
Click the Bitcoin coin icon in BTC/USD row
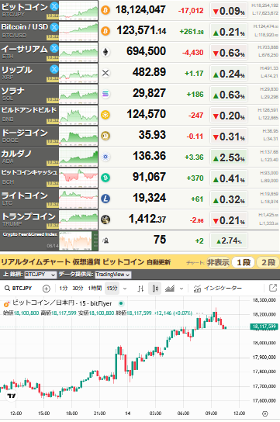click(x=105, y=31)
